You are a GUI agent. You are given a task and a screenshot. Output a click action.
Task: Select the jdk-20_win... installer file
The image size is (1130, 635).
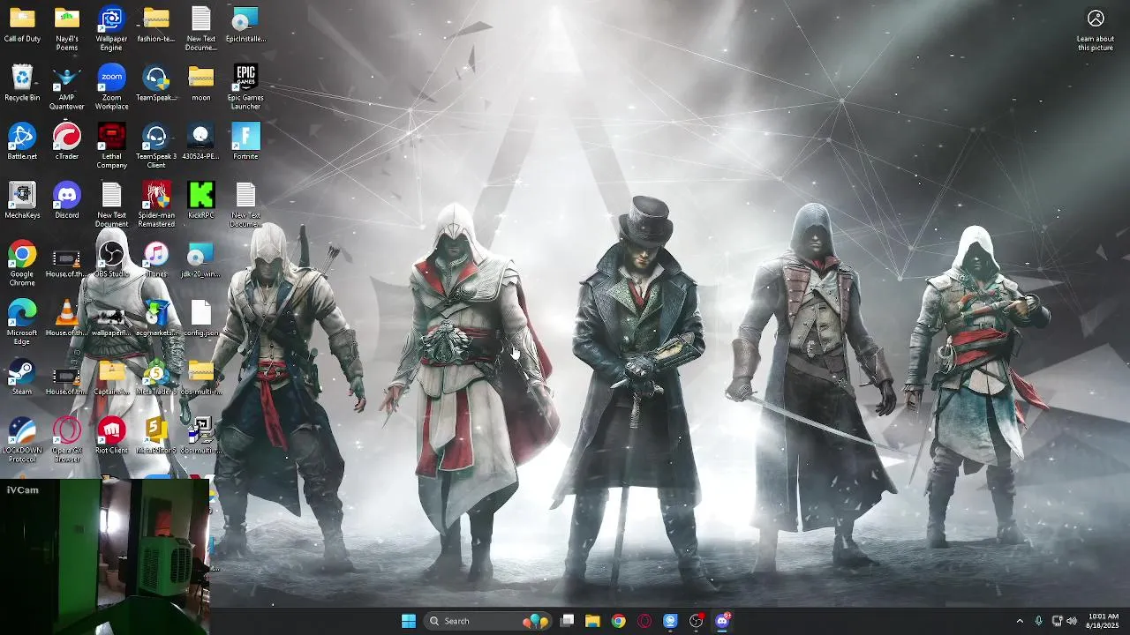(x=201, y=261)
